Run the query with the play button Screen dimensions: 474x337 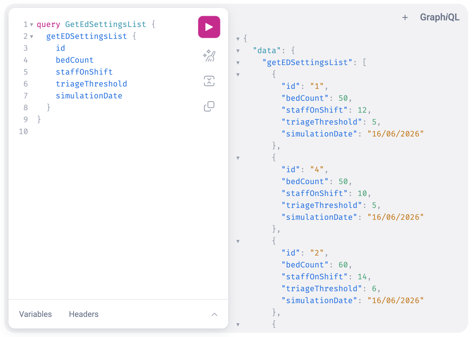pos(209,27)
